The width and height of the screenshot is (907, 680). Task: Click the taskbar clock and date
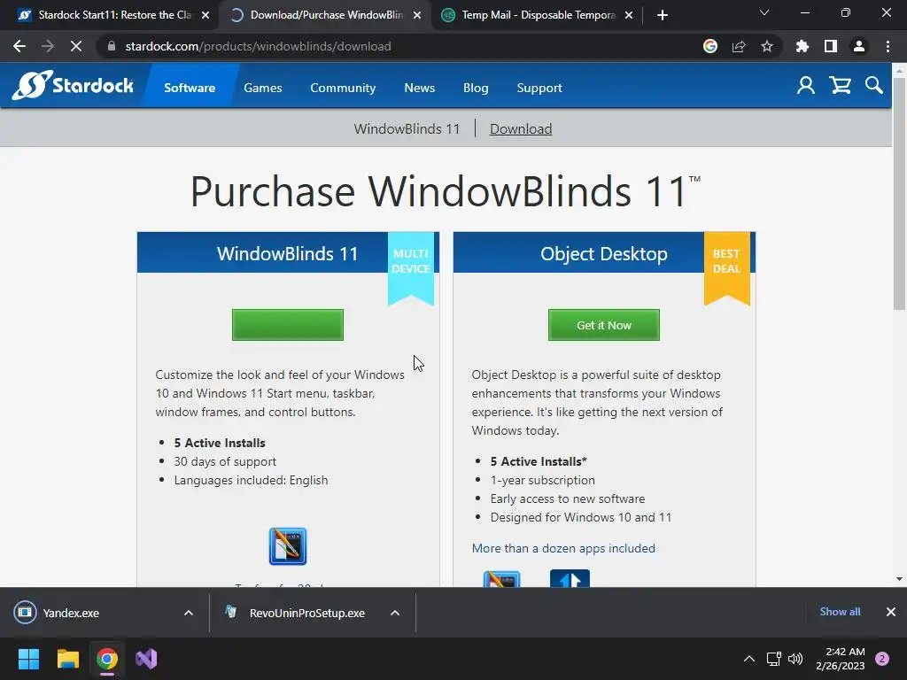(x=841, y=659)
